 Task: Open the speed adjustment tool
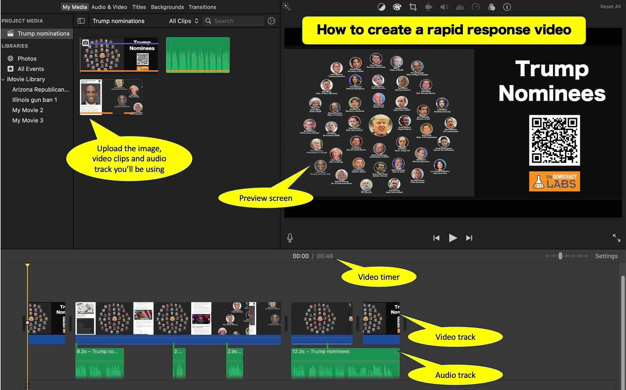tap(476, 7)
